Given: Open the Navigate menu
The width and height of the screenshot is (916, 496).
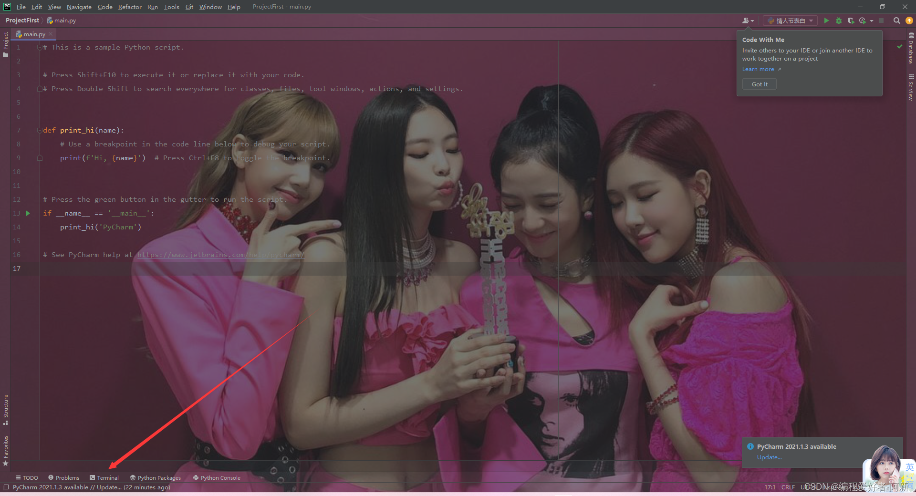Looking at the screenshot, I should [79, 7].
